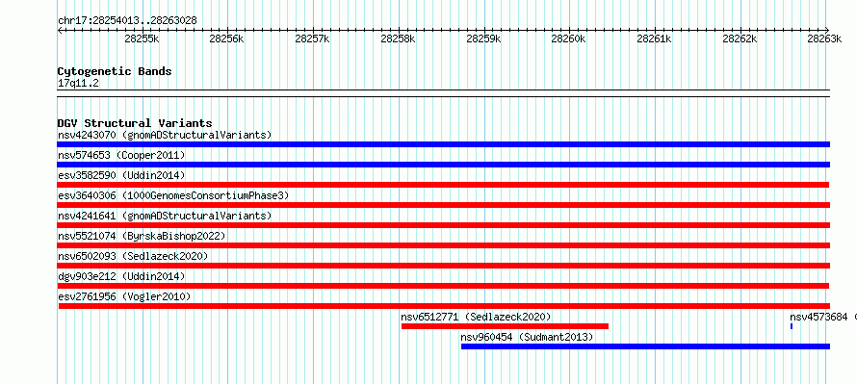Select the tiny blue marker under nsv4573684
This screenshot has width=857, height=384.
(791, 326)
